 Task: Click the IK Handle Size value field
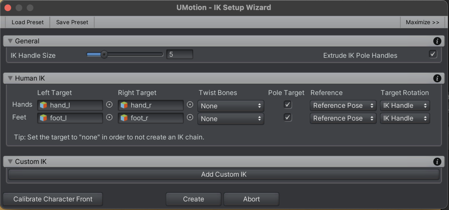click(x=179, y=54)
